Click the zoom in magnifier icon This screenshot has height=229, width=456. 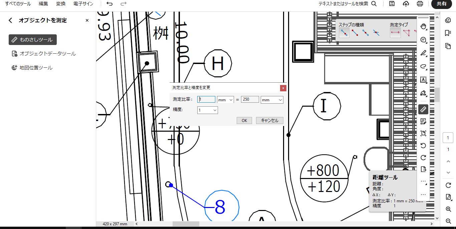click(x=448, y=209)
